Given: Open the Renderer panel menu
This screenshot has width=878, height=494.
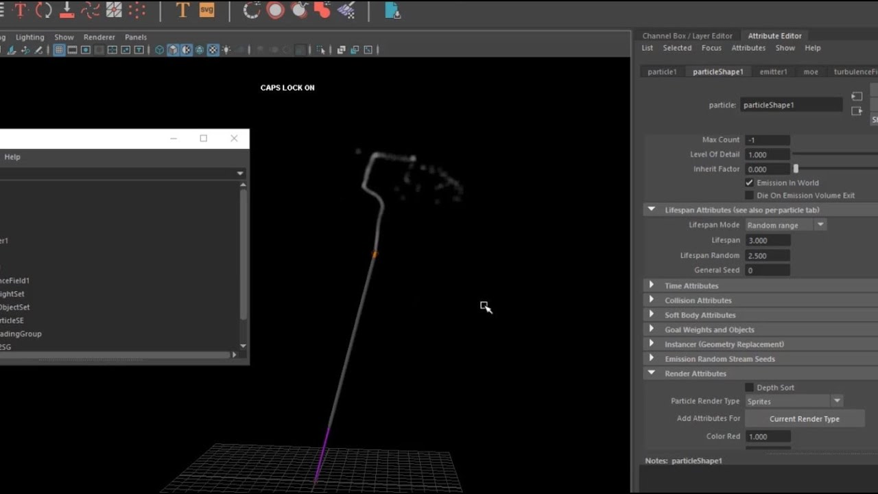Looking at the screenshot, I should 99,37.
